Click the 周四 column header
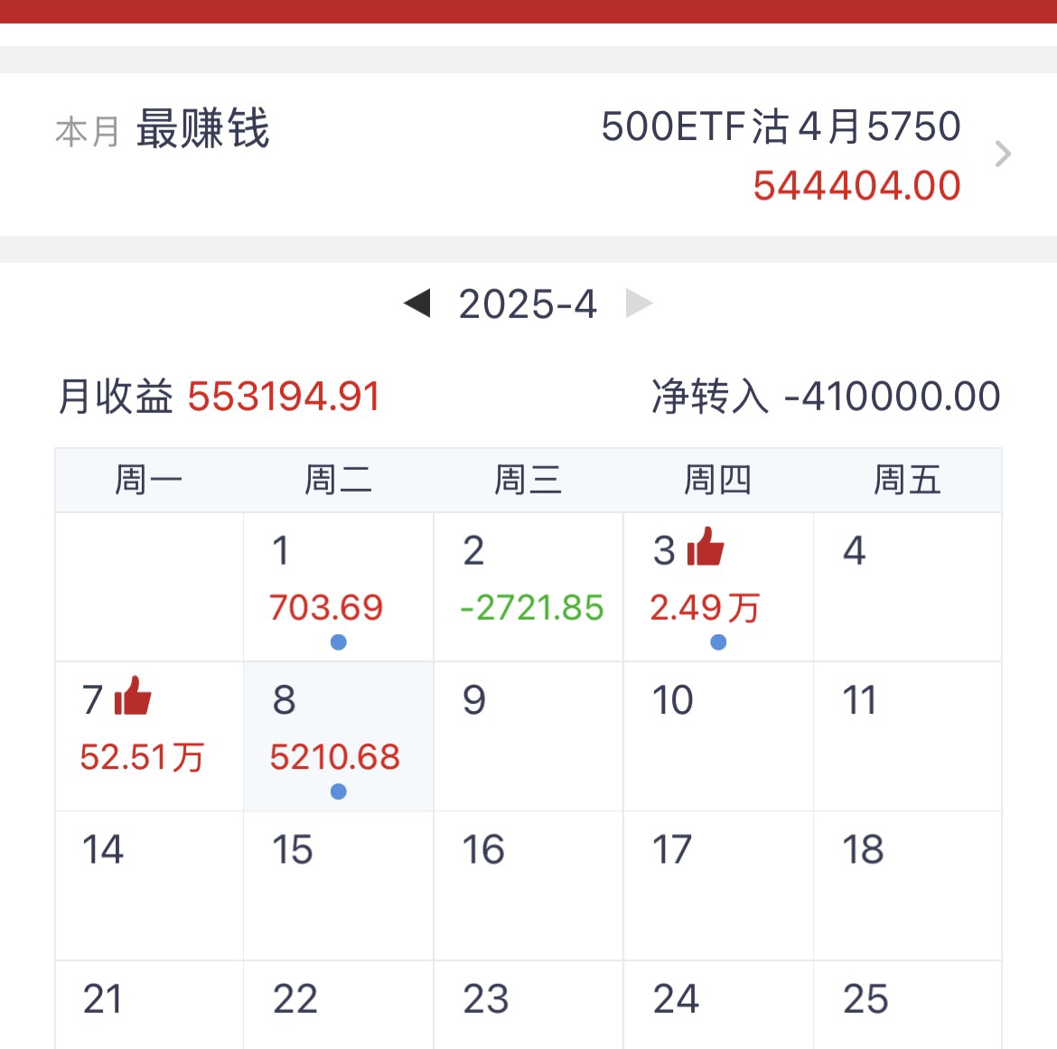 click(718, 480)
